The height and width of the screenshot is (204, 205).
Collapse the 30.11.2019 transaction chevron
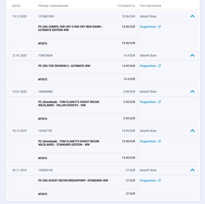pos(193,170)
